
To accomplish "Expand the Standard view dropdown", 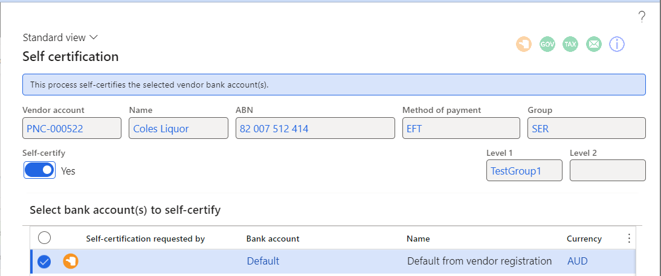I will coord(60,37).
